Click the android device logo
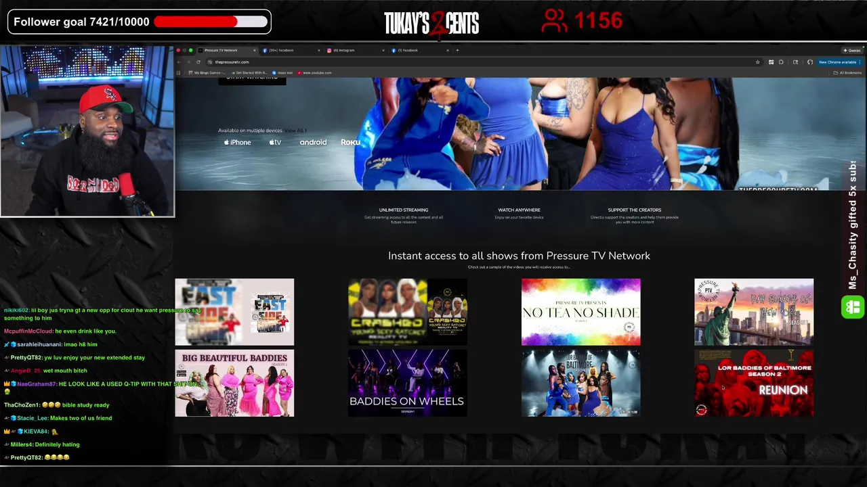 tap(313, 143)
